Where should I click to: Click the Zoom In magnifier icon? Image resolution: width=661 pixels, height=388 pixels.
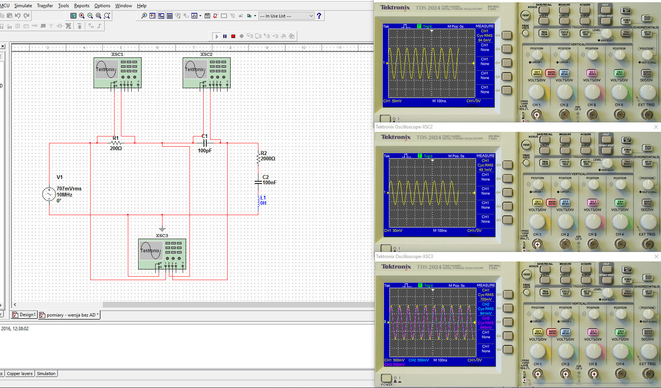[82, 16]
